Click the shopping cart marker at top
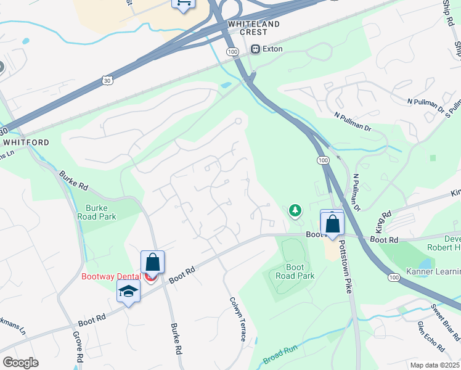 (184, 6)
